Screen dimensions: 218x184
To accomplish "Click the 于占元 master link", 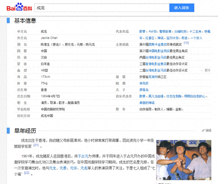I will (x=83, y=156).
